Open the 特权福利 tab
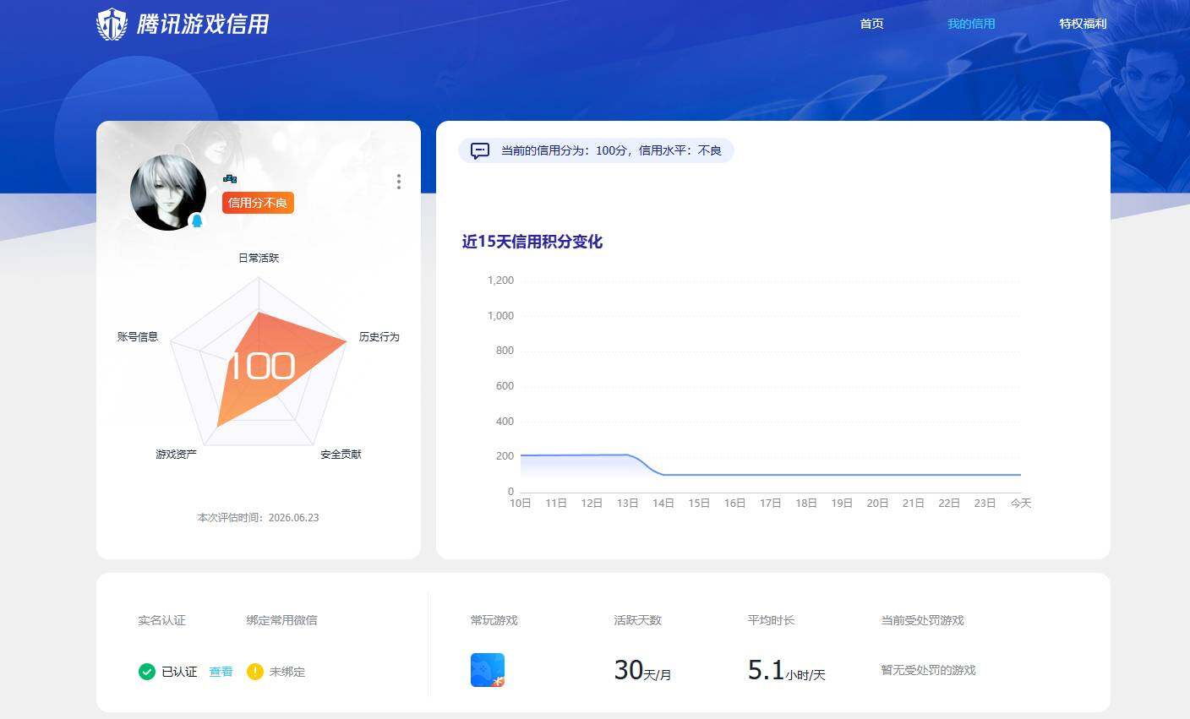1190x719 pixels. pos(1083,24)
